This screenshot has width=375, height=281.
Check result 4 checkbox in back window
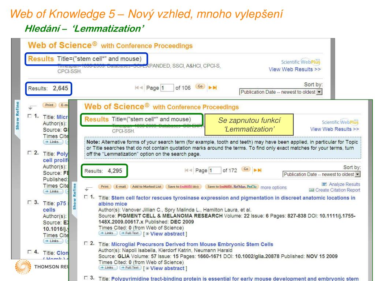[29, 252]
